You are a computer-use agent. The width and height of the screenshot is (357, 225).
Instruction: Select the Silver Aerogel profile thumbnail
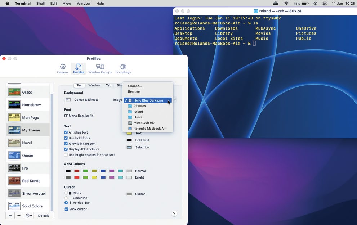(x=14, y=193)
